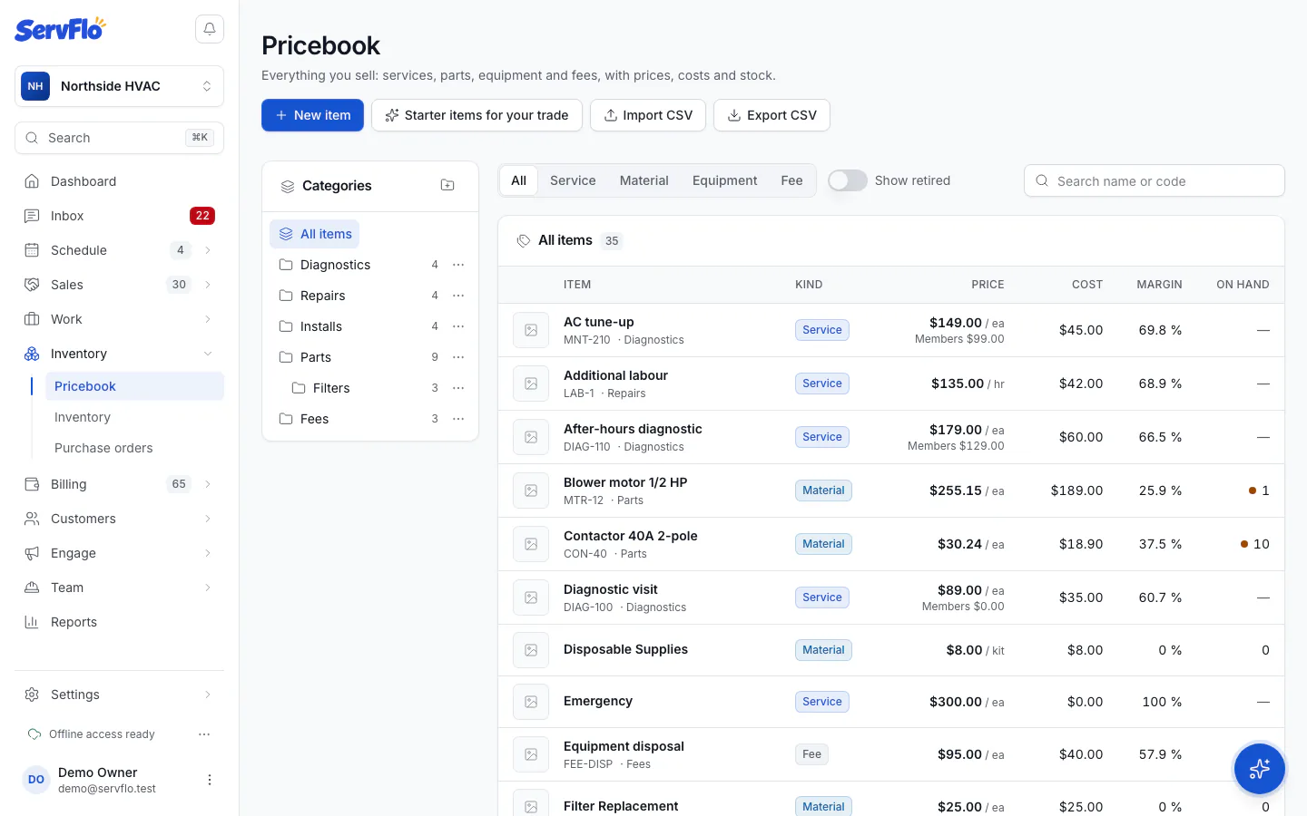Click the add category folder icon
Screen dimensions: 1307x816
(447, 185)
